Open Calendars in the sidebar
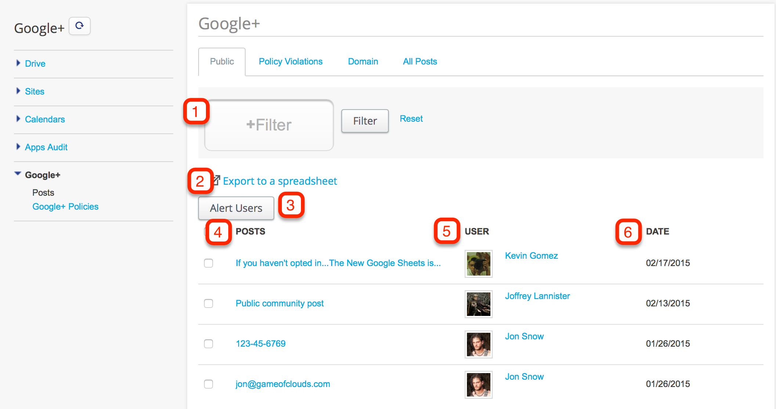This screenshot has width=776, height=409. (45, 119)
